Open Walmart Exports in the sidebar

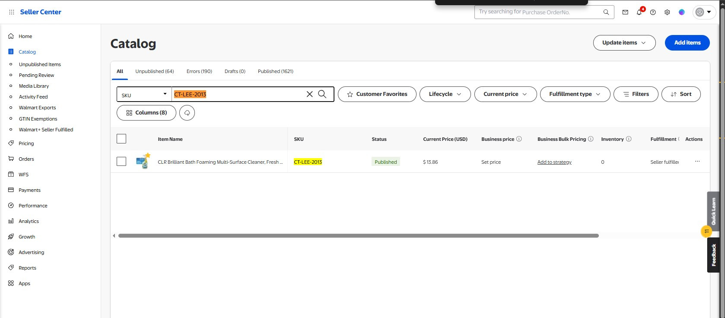[x=38, y=108]
